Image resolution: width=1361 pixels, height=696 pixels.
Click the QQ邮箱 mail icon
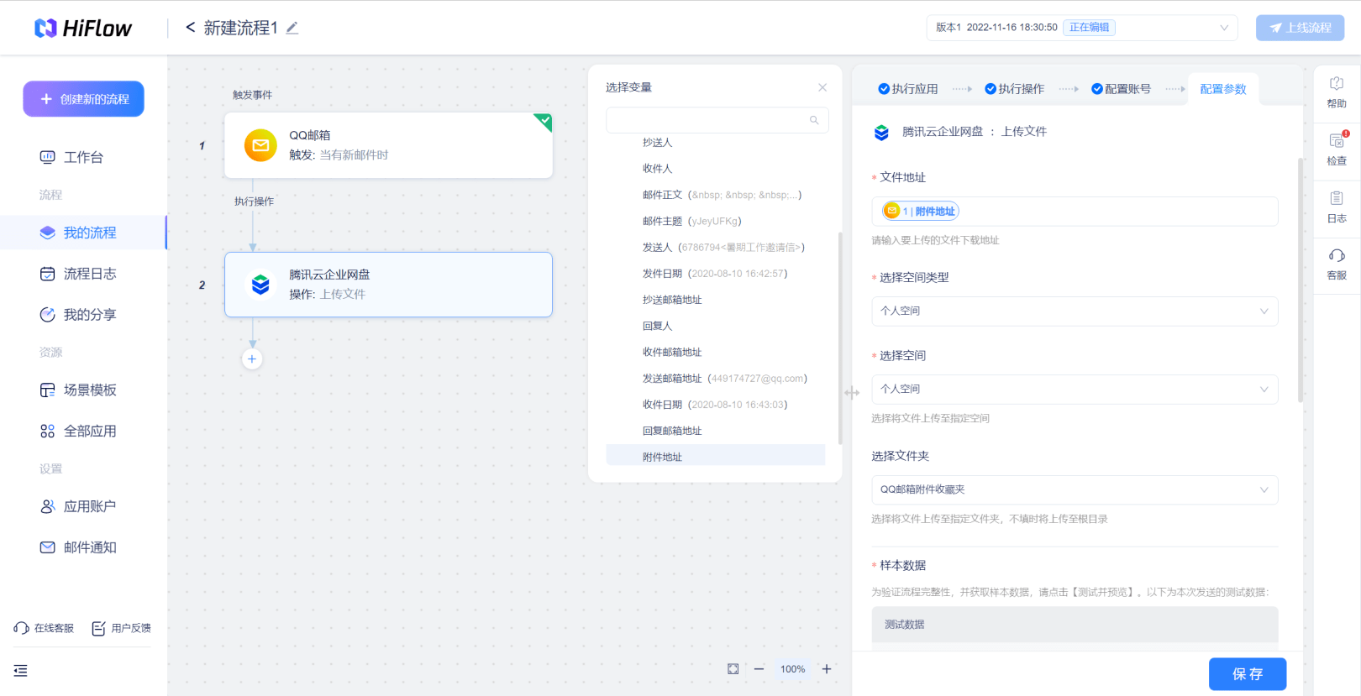260,145
